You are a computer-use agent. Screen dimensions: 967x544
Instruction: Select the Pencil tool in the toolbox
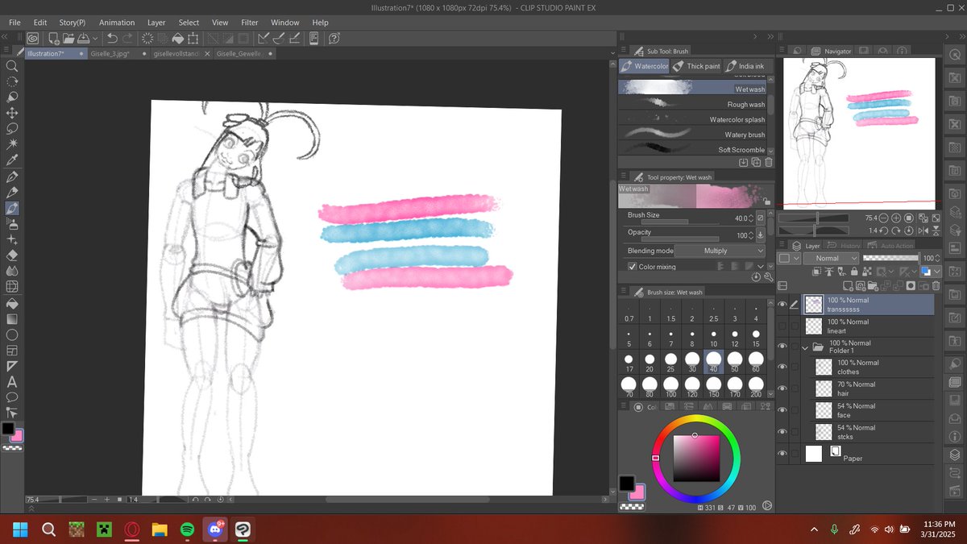click(12, 193)
